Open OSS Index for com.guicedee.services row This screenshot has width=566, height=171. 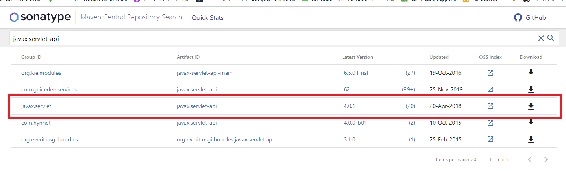[490, 89]
